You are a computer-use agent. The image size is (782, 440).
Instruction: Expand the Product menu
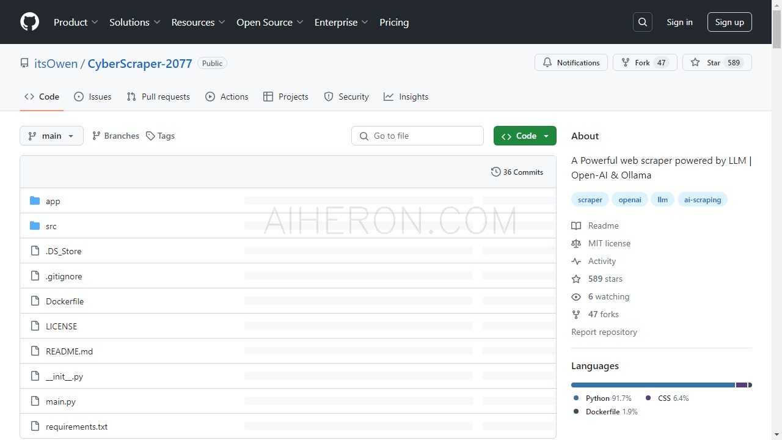[76, 22]
